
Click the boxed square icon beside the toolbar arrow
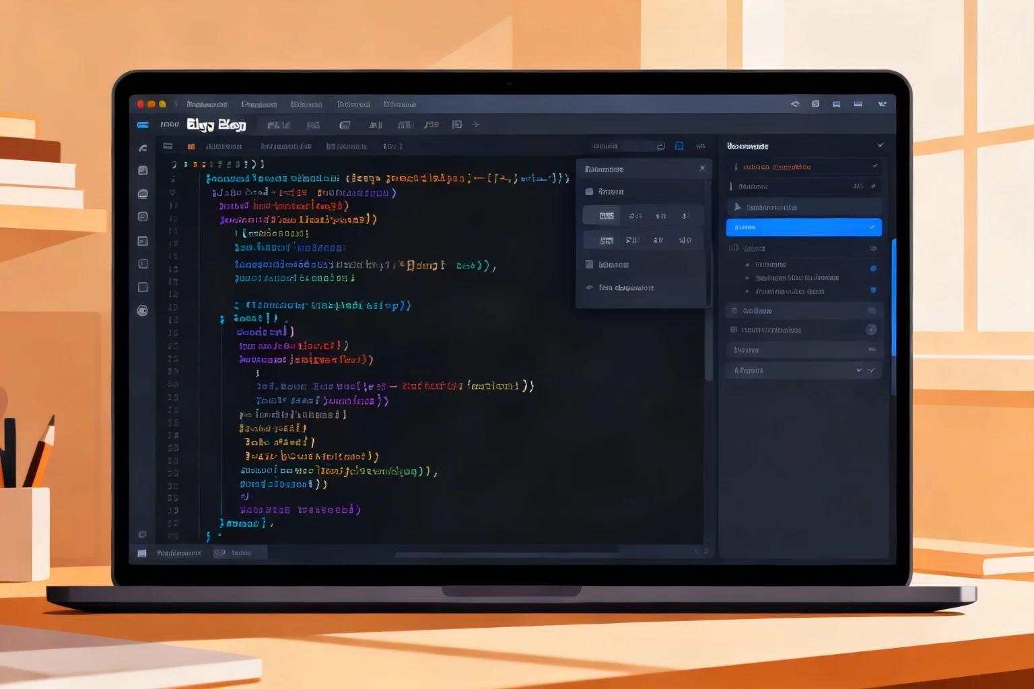[457, 124]
